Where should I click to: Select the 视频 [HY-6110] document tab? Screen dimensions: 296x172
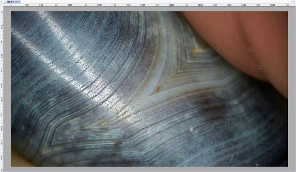(x=13, y=2)
